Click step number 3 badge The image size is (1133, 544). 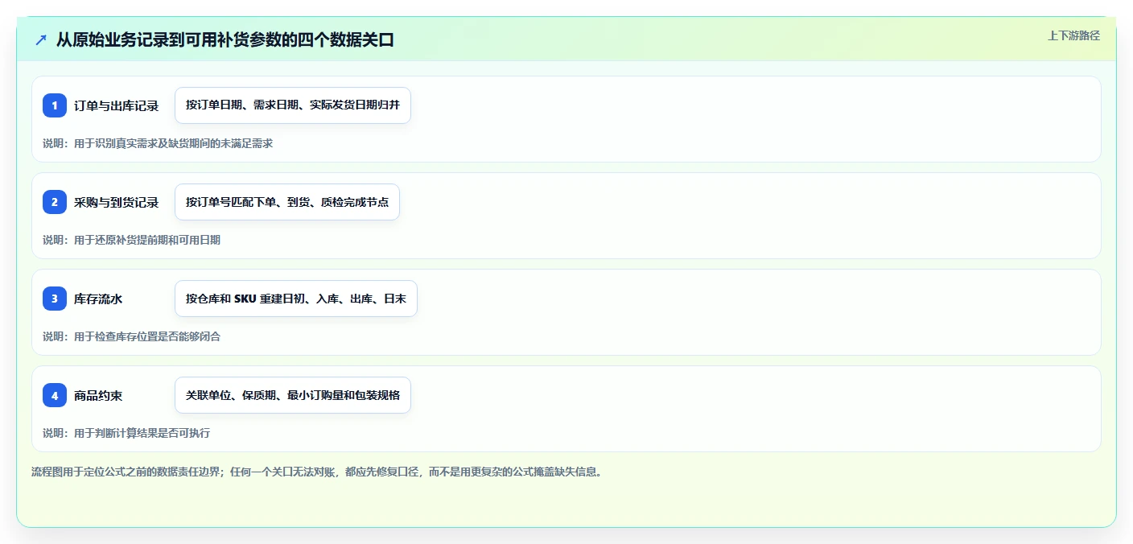[55, 299]
